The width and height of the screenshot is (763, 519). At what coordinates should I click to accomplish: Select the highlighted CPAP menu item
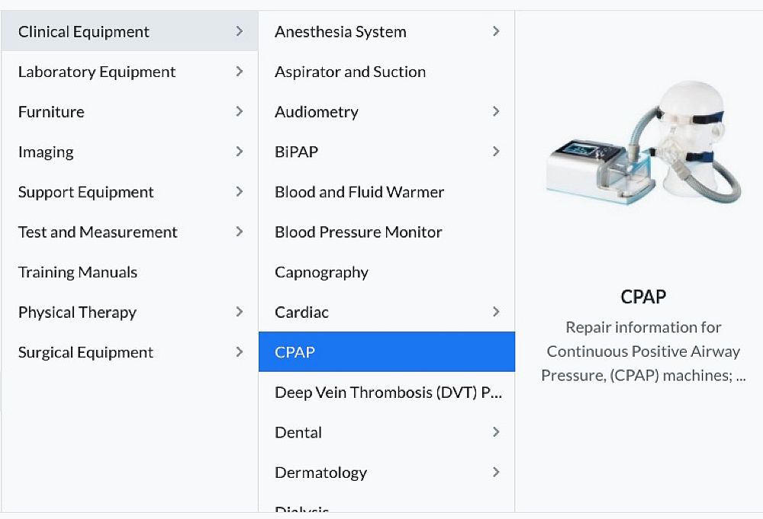pos(386,352)
